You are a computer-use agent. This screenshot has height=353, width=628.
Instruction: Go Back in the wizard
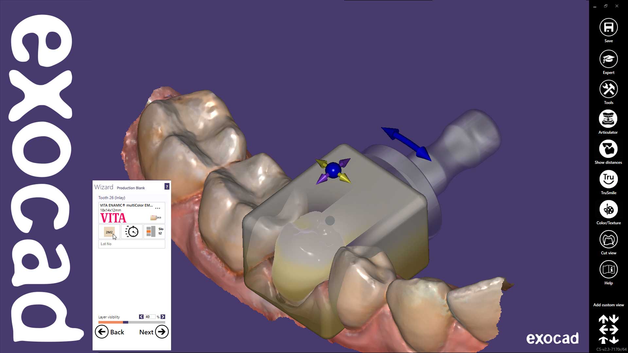(x=110, y=332)
